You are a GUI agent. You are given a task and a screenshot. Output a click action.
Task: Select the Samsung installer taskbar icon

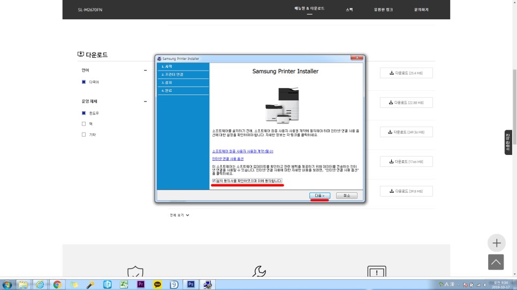(208, 285)
